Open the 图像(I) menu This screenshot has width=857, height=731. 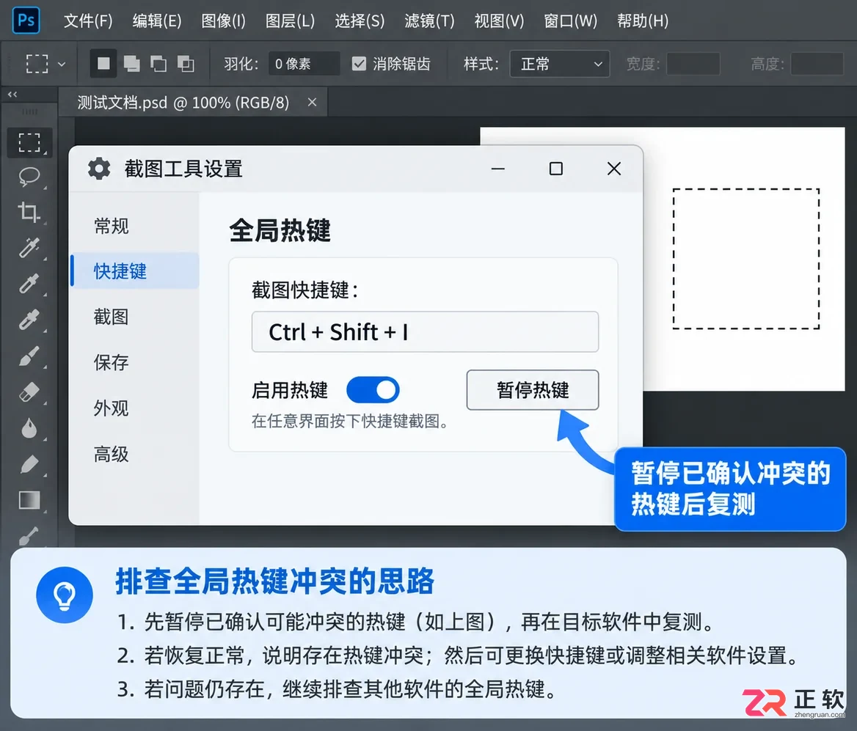(223, 21)
